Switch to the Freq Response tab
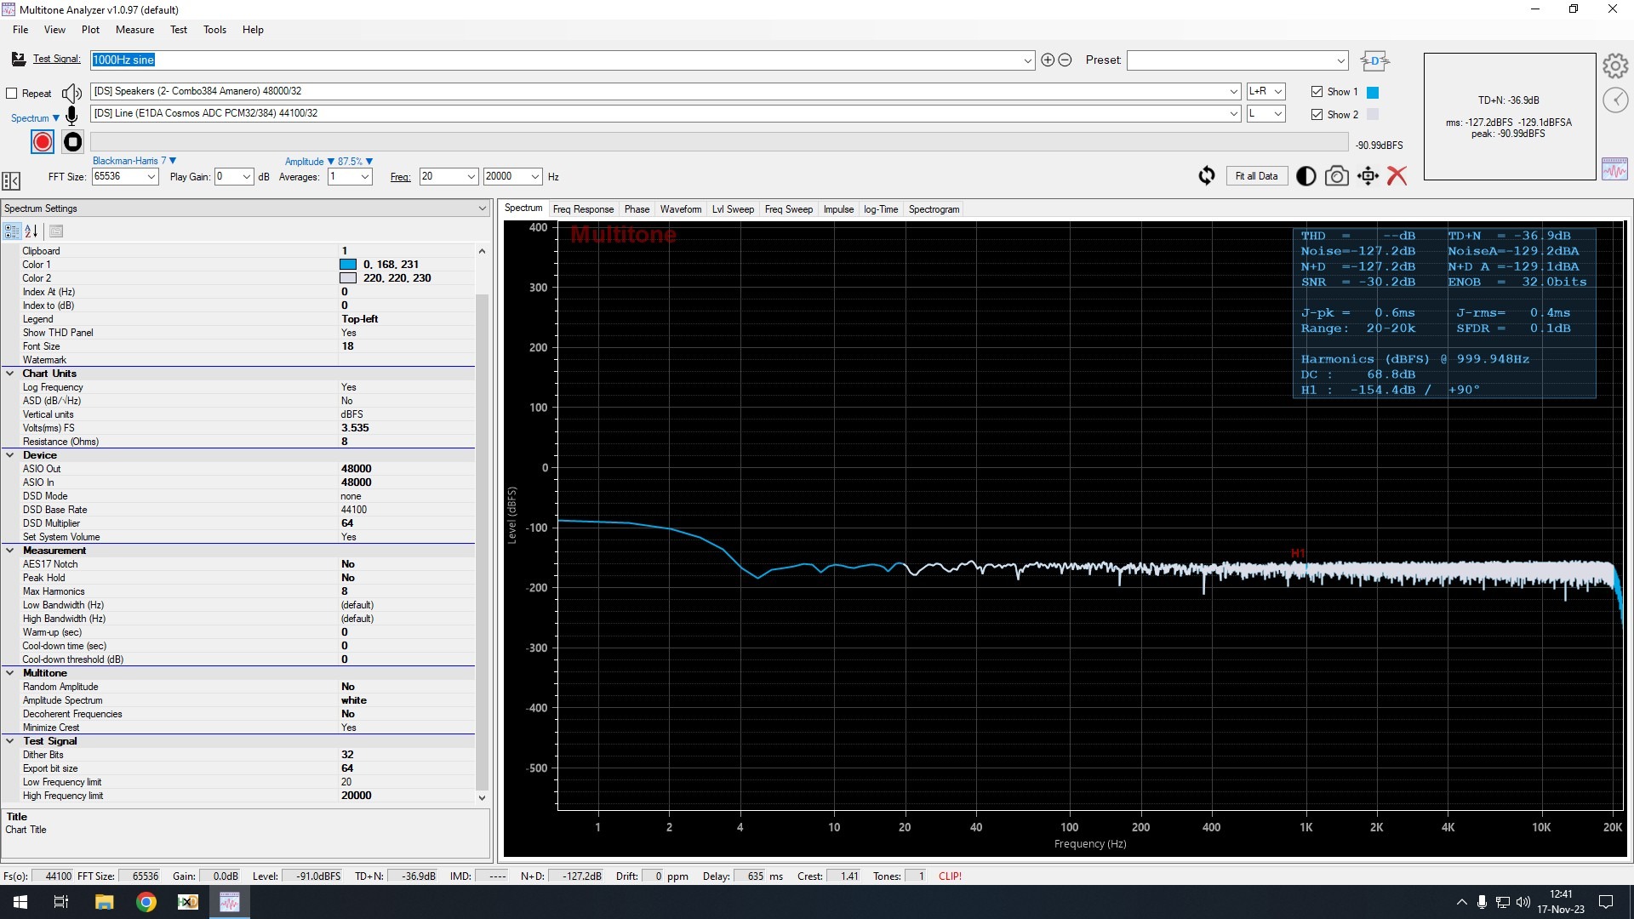 583,209
